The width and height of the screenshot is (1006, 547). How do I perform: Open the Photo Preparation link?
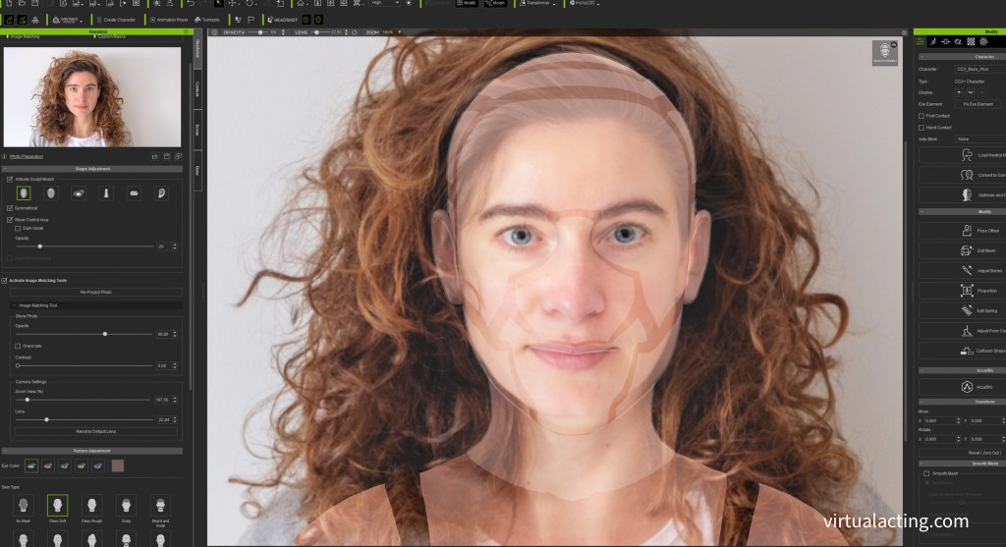coord(27,156)
